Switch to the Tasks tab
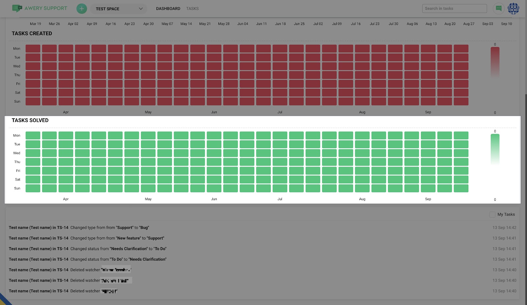 click(x=192, y=9)
